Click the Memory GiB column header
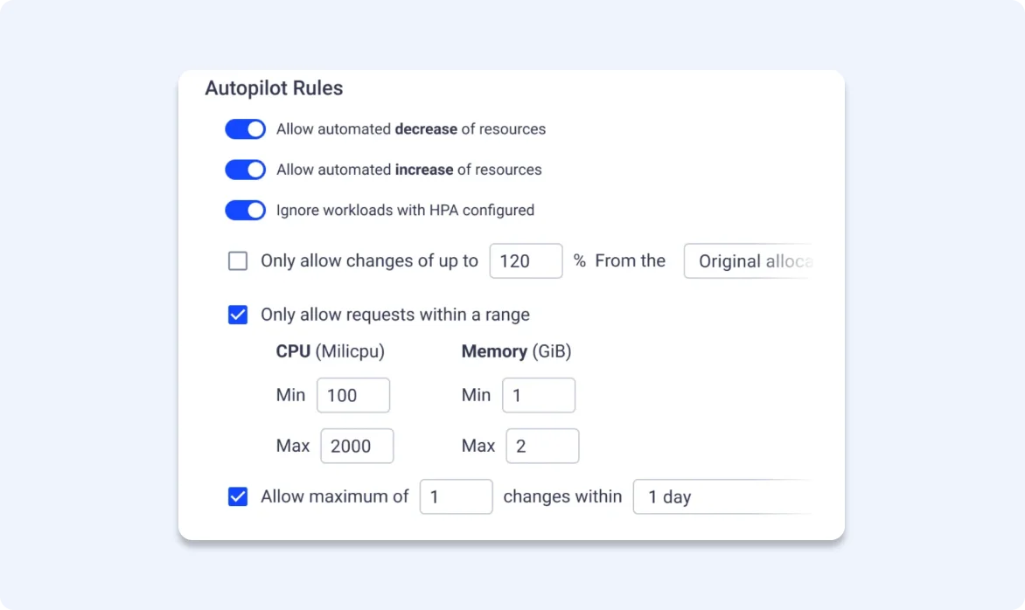This screenshot has width=1025, height=610. (x=516, y=351)
